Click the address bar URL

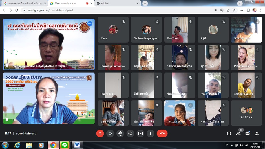pos(50,10)
